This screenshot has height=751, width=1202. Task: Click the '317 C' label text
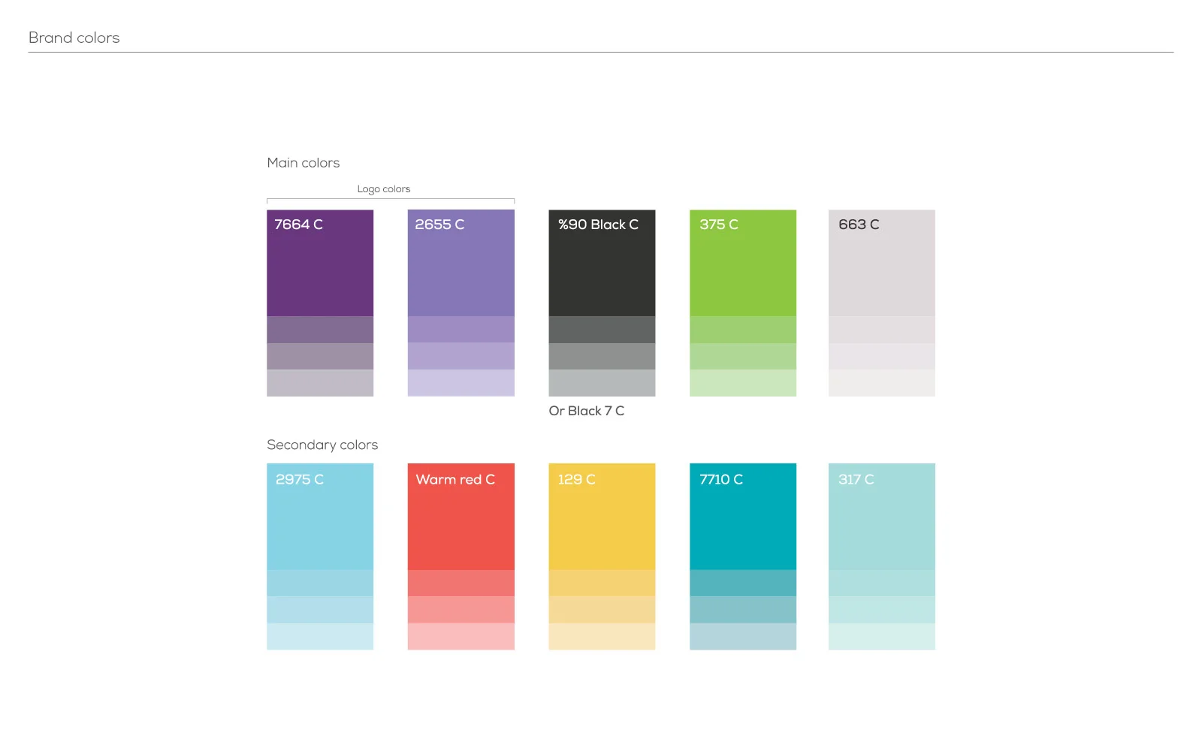856,479
